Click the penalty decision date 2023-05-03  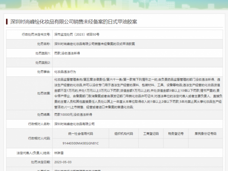(x=63, y=161)
